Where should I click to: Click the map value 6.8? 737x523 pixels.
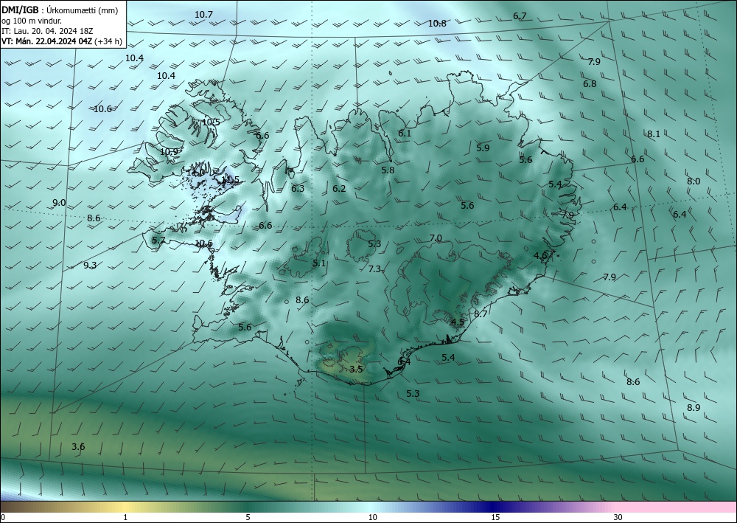point(590,83)
